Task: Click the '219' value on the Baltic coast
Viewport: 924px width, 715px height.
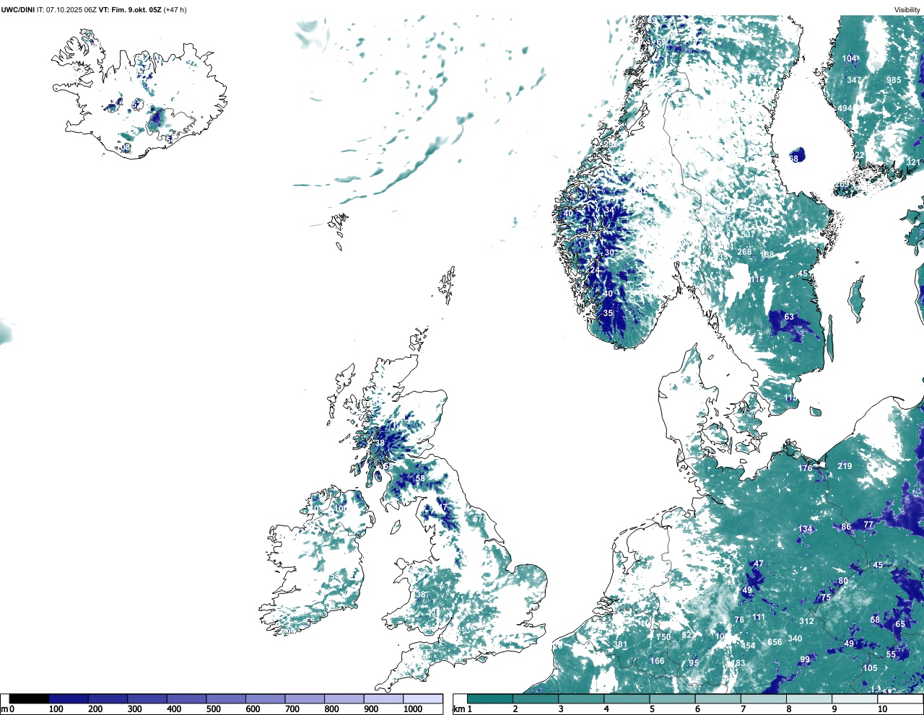Action: click(845, 466)
